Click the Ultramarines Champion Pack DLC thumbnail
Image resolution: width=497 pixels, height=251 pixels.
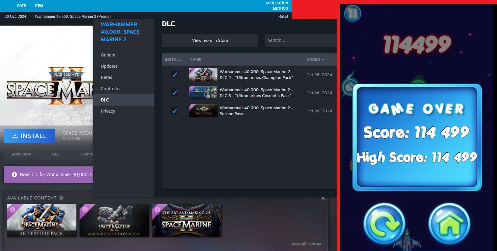tap(203, 75)
